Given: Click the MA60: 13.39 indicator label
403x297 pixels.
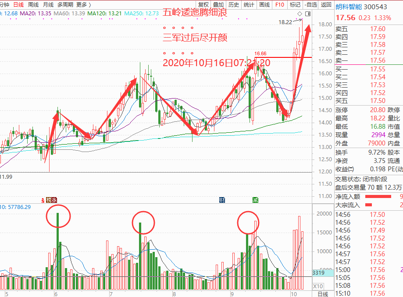Looking at the screenshot, I should point(69,13).
